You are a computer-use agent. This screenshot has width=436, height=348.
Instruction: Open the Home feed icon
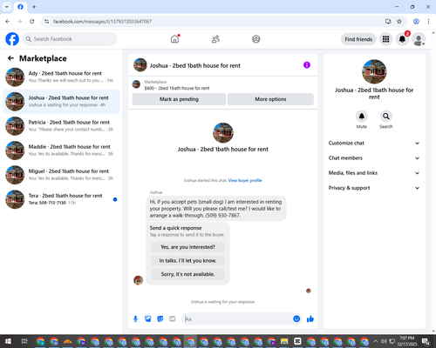coord(174,39)
